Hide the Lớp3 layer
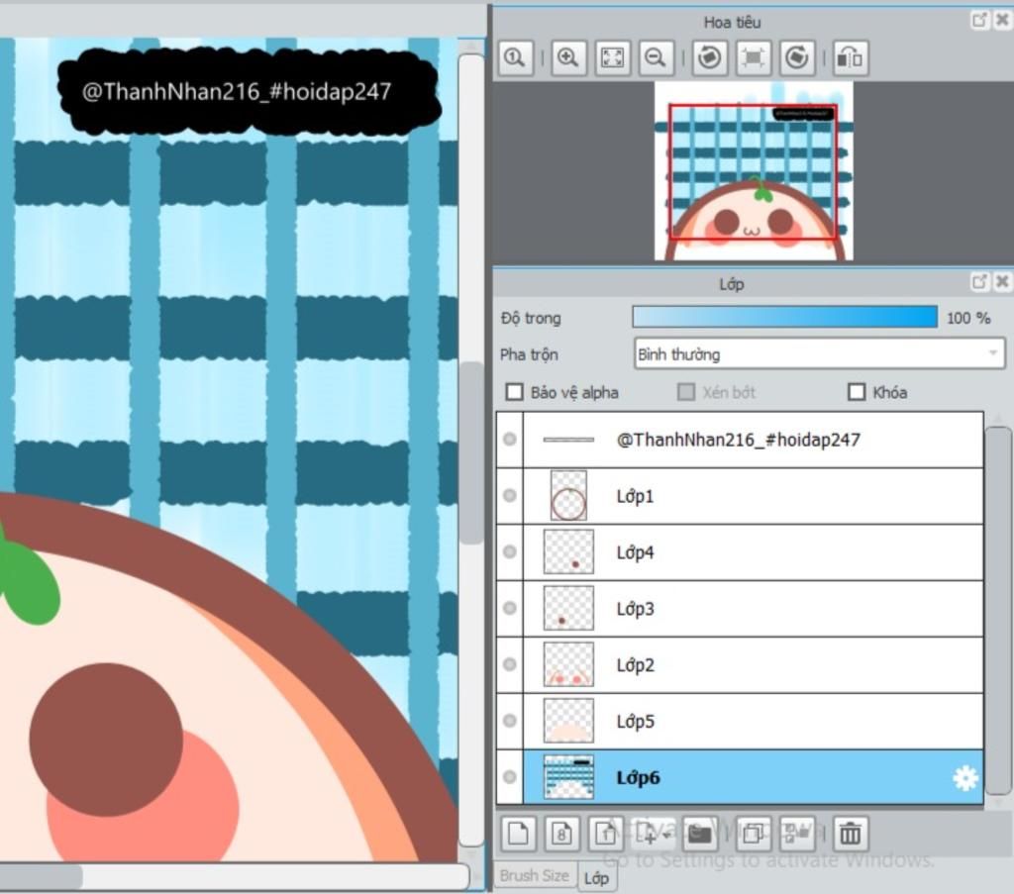This screenshot has width=1014, height=894. click(x=510, y=608)
